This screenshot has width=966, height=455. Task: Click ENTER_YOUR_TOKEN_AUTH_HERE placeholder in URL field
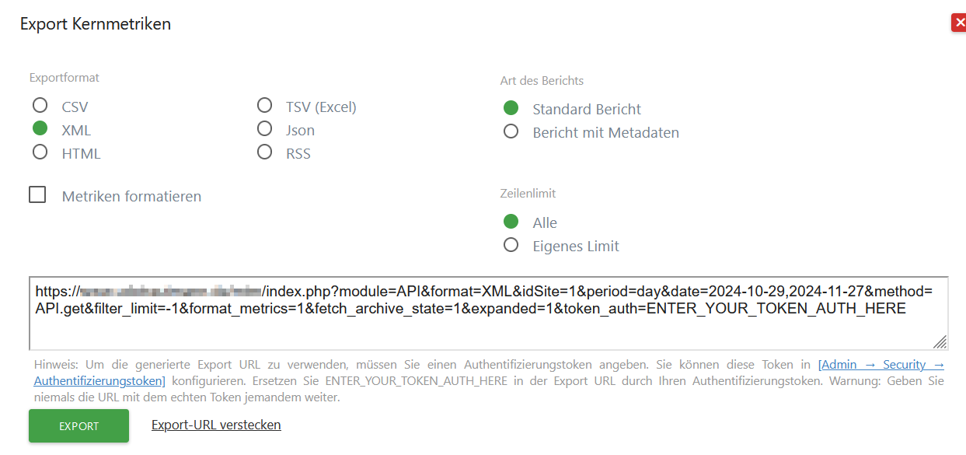click(x=776, y=309)
